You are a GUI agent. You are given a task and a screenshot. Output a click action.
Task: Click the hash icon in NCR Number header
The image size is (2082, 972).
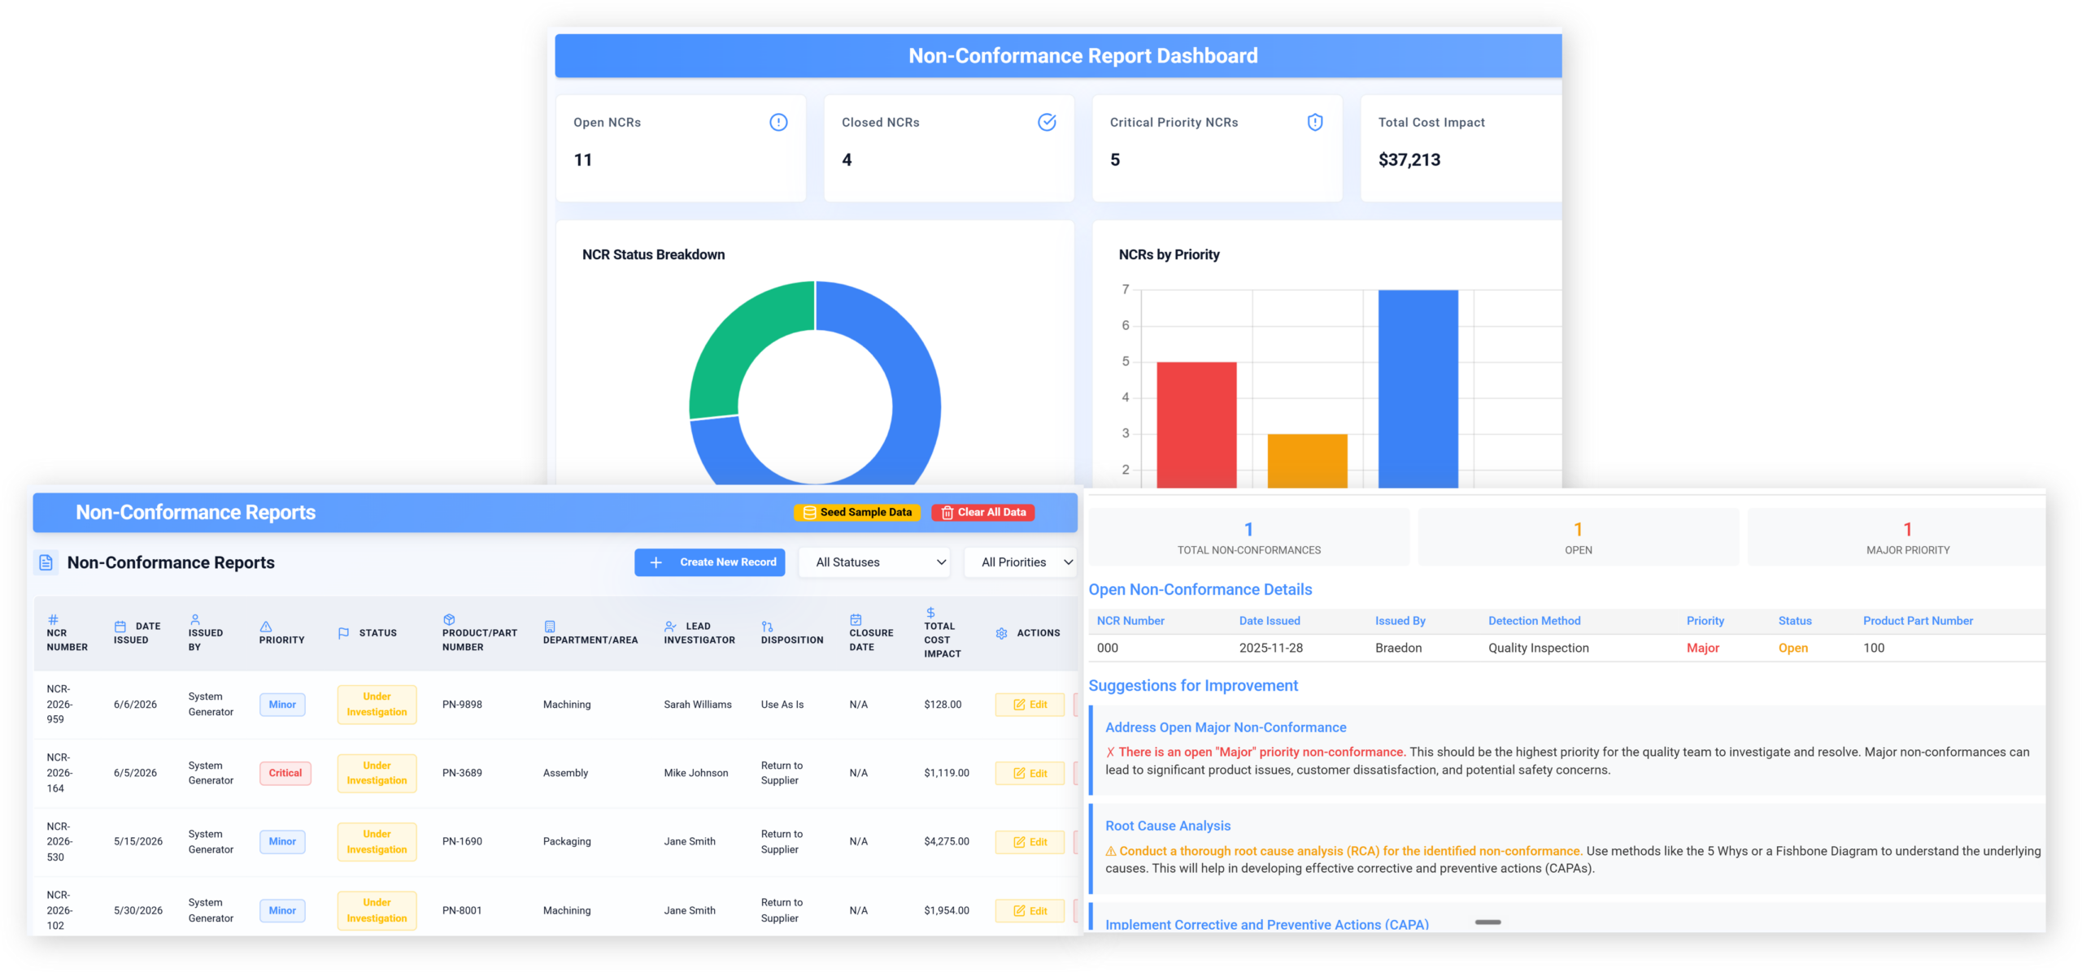point(54,619)
